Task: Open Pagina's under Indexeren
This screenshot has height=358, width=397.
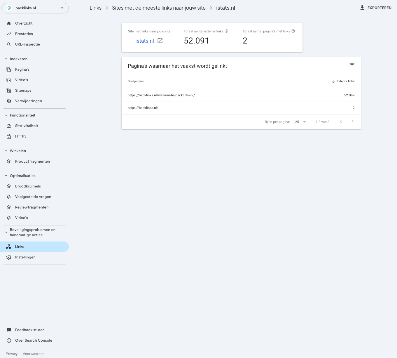Action: [x=9, y=69]
